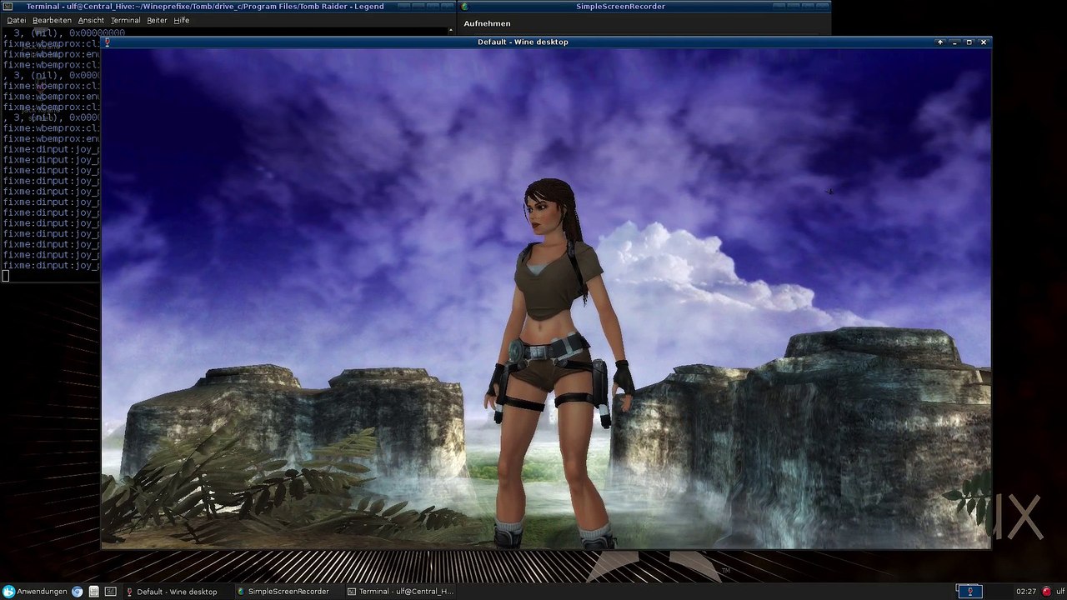Viewport: 1067px width, 600px height.
Task: Open the Terminal menu in menu bar
Action: [125, 20]
